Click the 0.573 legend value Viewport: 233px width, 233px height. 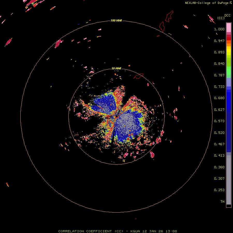219,121
